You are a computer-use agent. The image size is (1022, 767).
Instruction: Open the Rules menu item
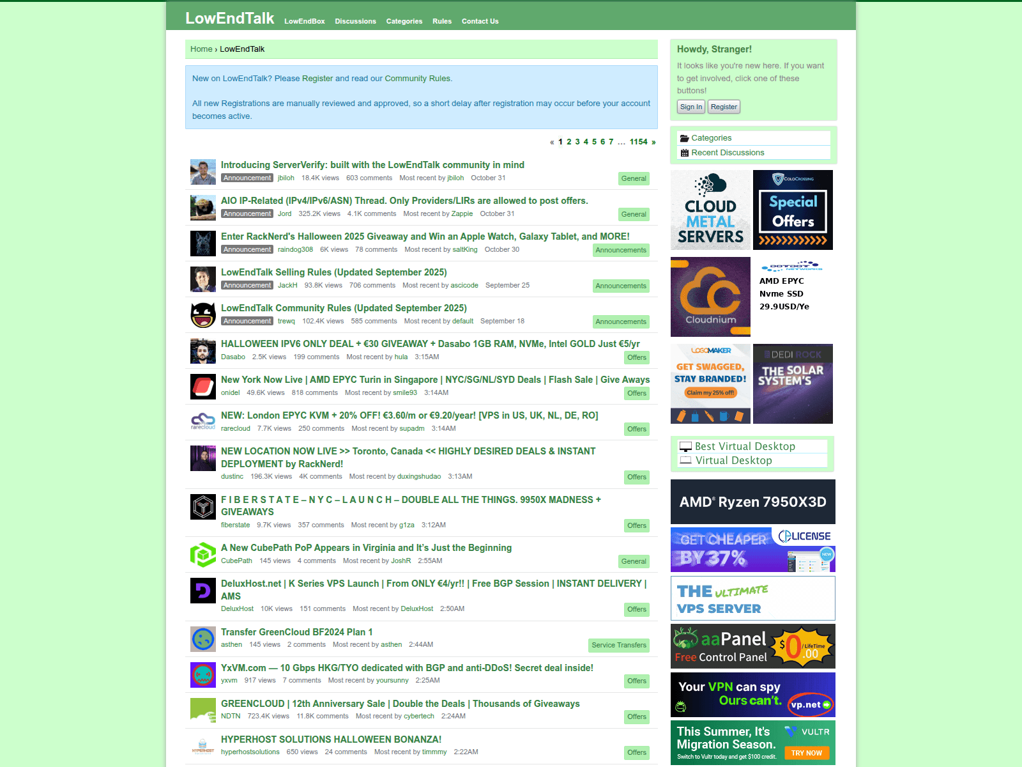click(x=441, y=21)
